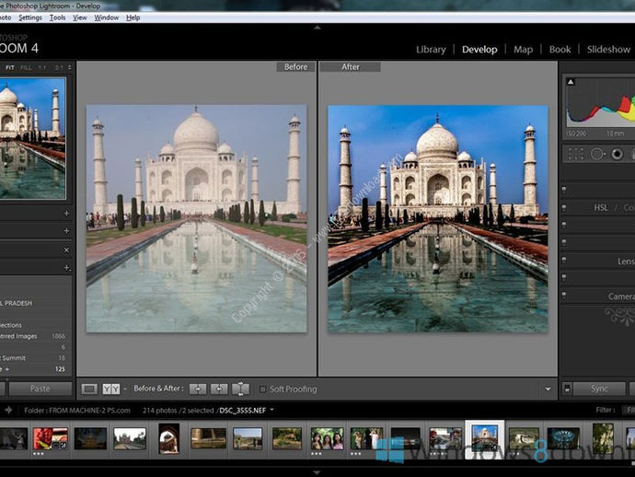Select the dark arched doorway filmstrip thumbnail
The image size is (635, 477).
(x=169, y=438)
